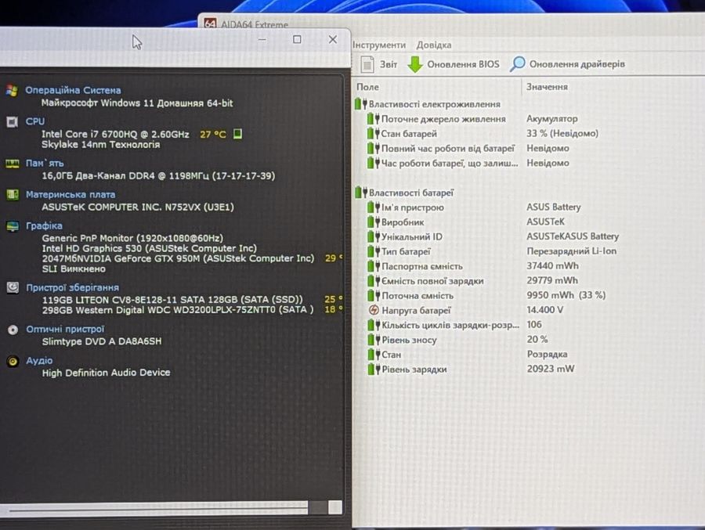Open the CPU section link
The height and width of the screenshot is (530, 705).
[35, 121]
